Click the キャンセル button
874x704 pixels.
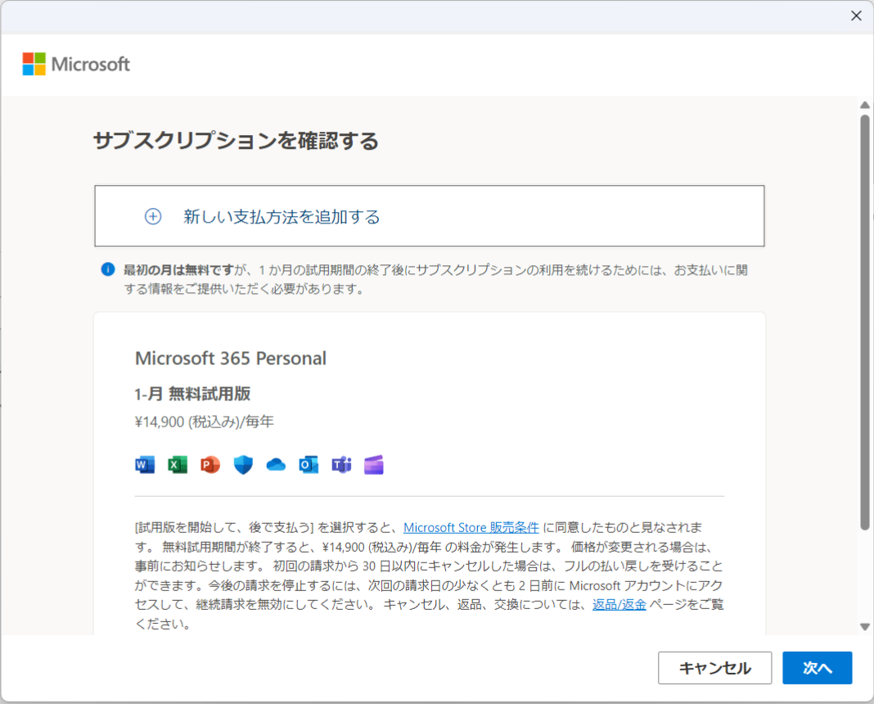point(714,668)
